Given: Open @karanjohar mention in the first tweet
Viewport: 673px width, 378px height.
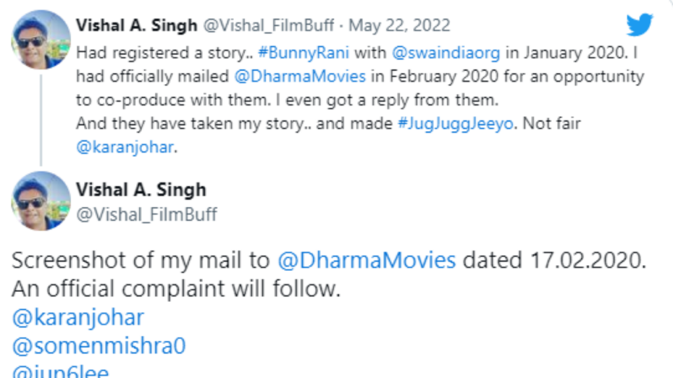Looking at the screenshot, I should click(125, 147).
